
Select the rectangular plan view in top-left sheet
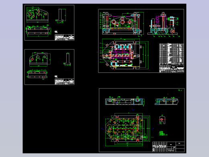[38, 31]
